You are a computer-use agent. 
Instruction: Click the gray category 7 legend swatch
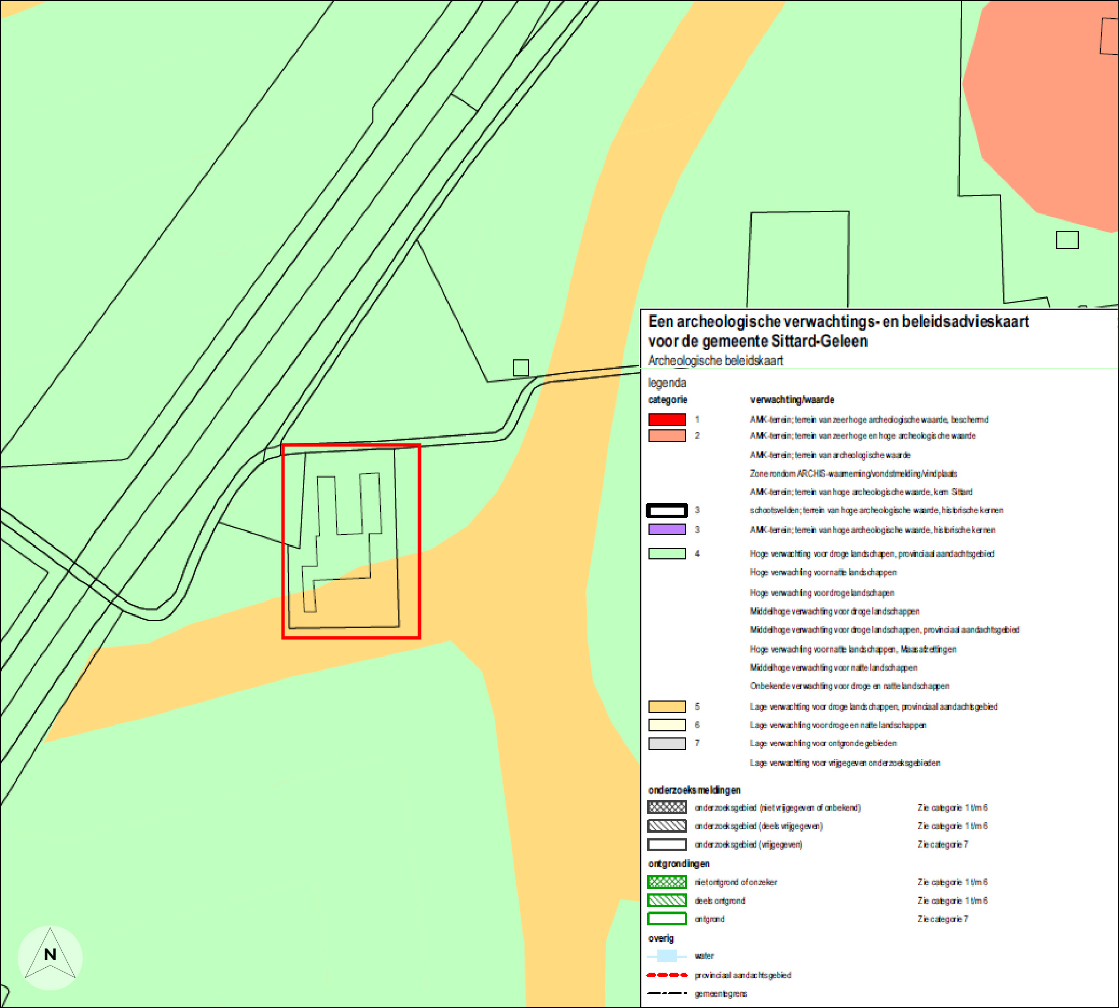click(667, 743)
